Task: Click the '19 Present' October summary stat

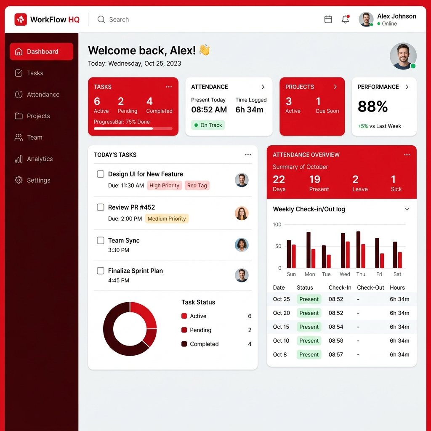Action: coord(319,183)
